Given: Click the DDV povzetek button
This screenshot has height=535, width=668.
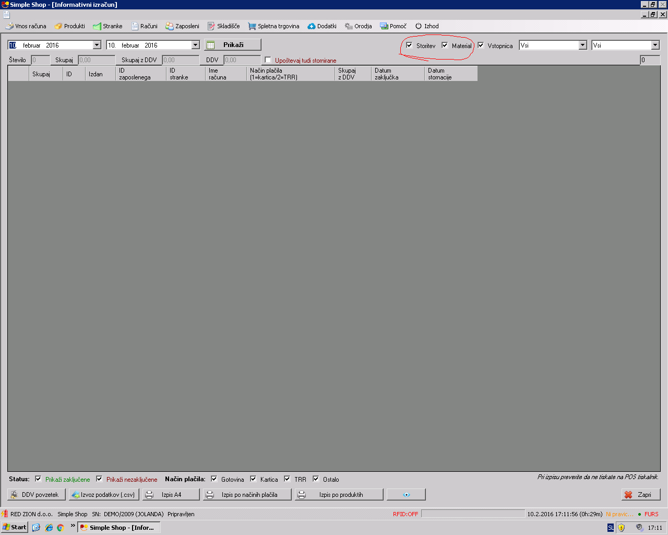Looking at the screenshot, I should [36, 494].
